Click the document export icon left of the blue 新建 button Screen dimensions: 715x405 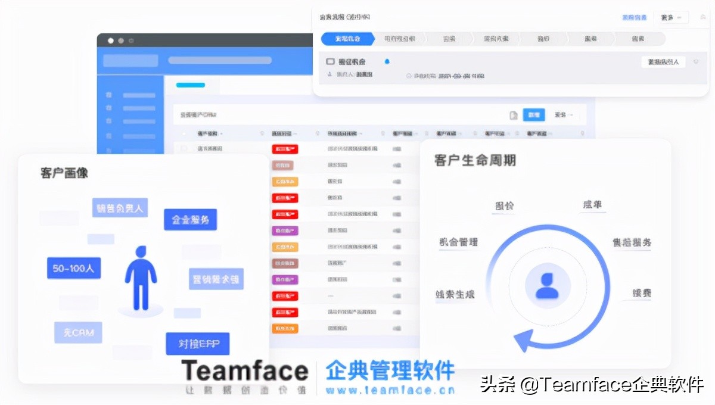[512, 114]
